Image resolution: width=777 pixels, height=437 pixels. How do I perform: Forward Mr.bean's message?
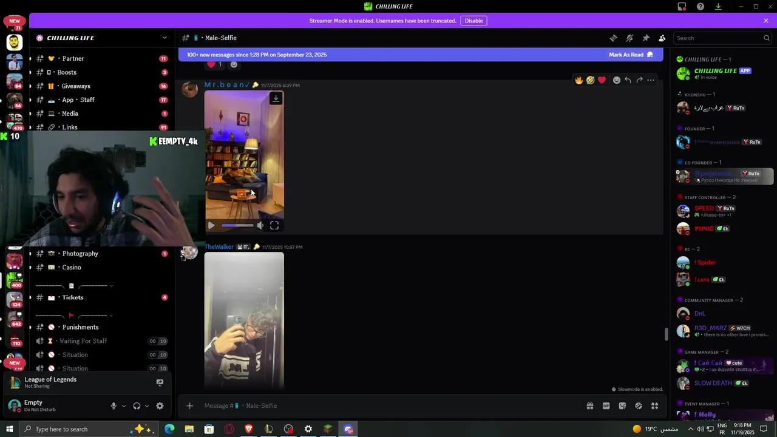(x=639, y=80)
